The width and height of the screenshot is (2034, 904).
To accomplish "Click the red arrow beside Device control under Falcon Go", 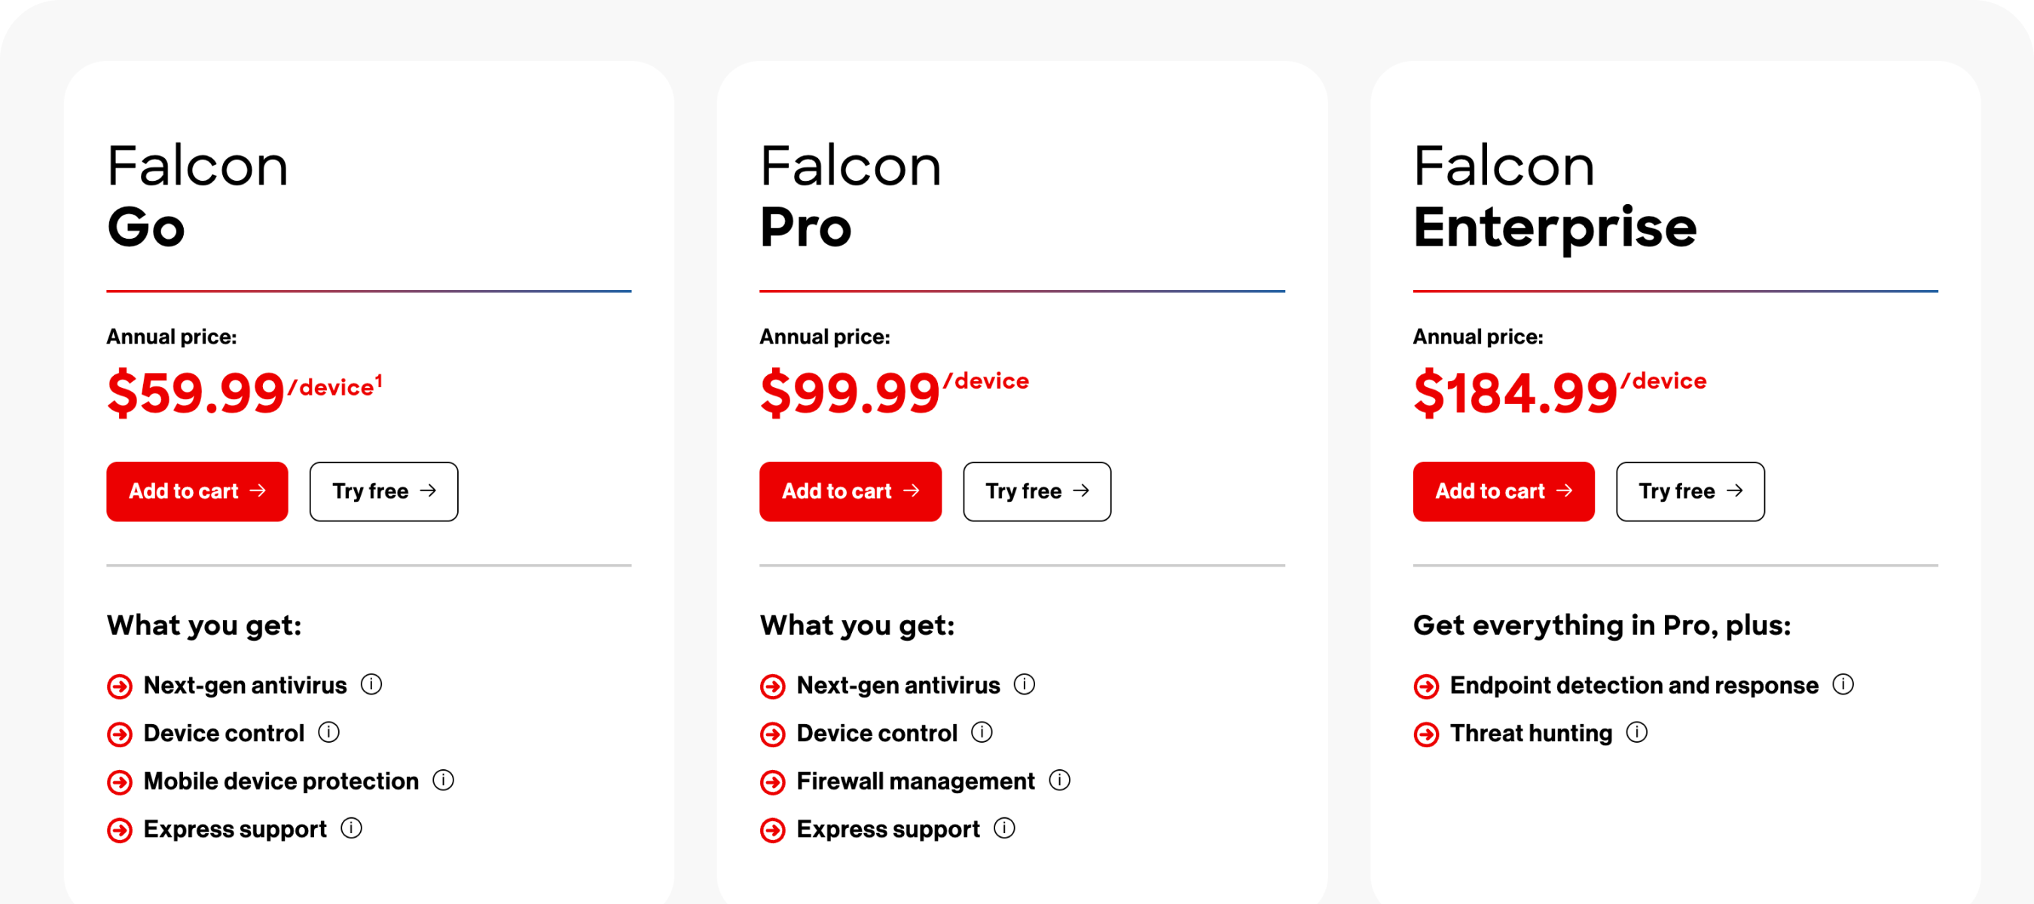I will 119,734.
